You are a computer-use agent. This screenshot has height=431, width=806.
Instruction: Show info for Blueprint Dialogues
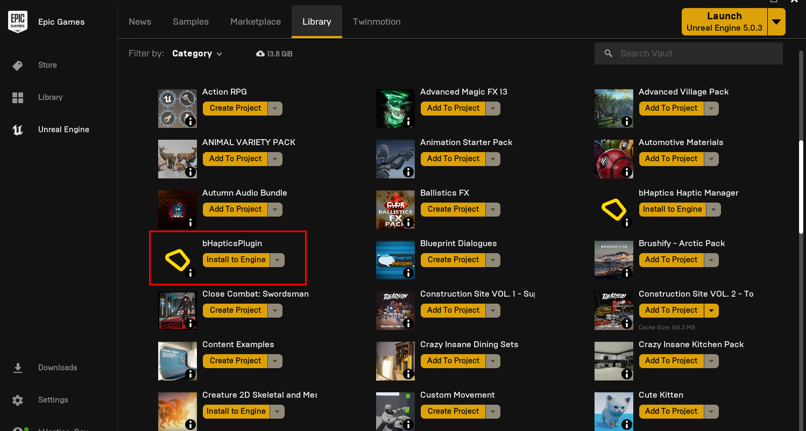tap(408, 273)
